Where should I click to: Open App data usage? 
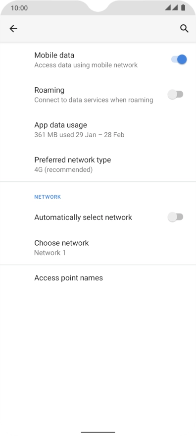click(x=98, y=130)
